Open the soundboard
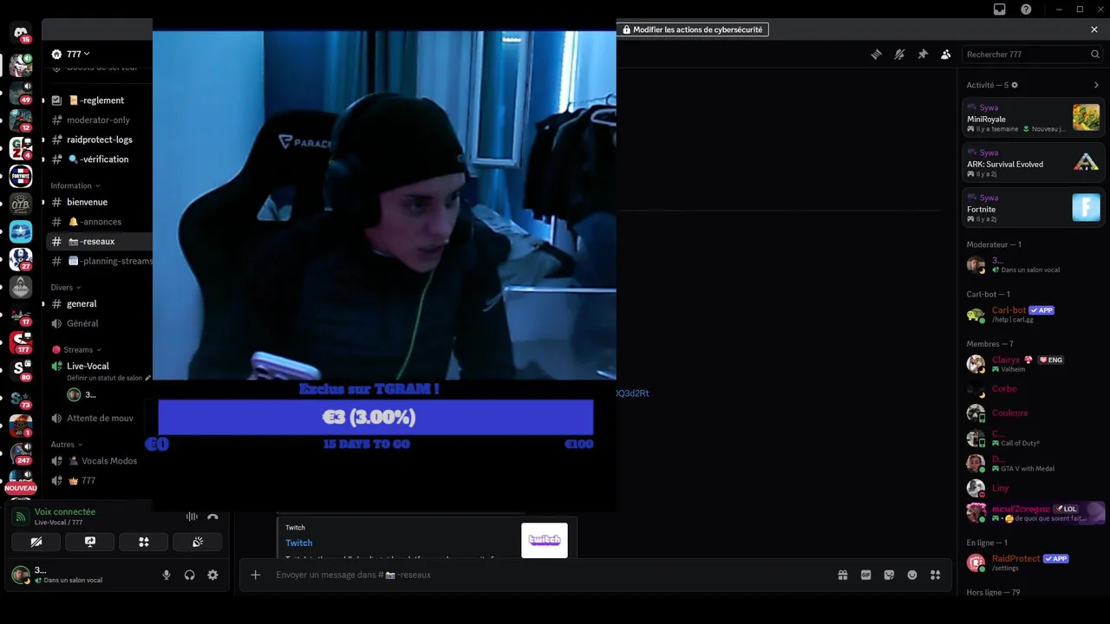 198,542
